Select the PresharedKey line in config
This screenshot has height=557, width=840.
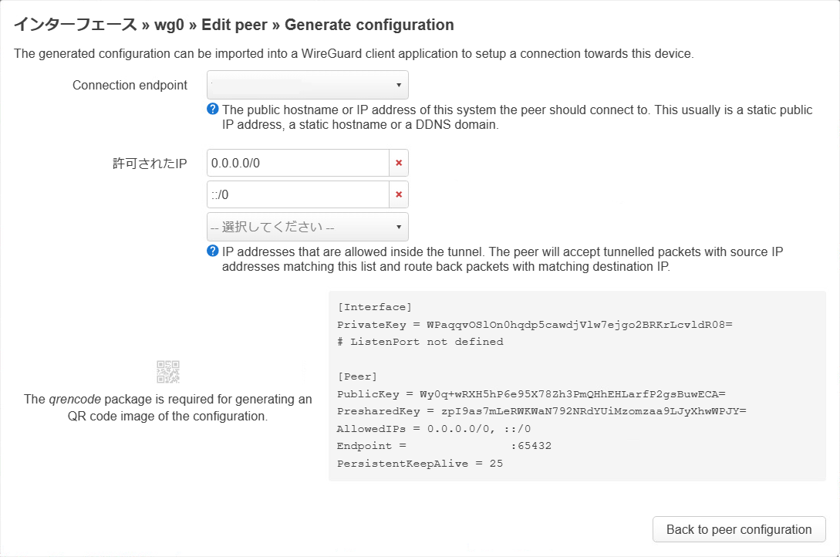pos(541,410)
